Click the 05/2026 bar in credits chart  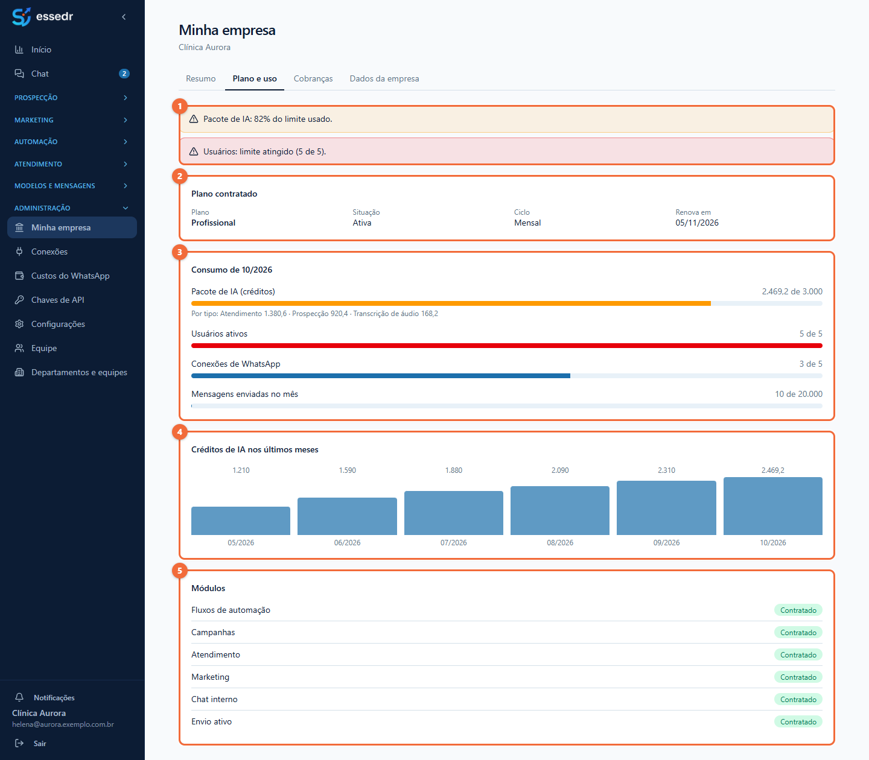pos(241,521)
